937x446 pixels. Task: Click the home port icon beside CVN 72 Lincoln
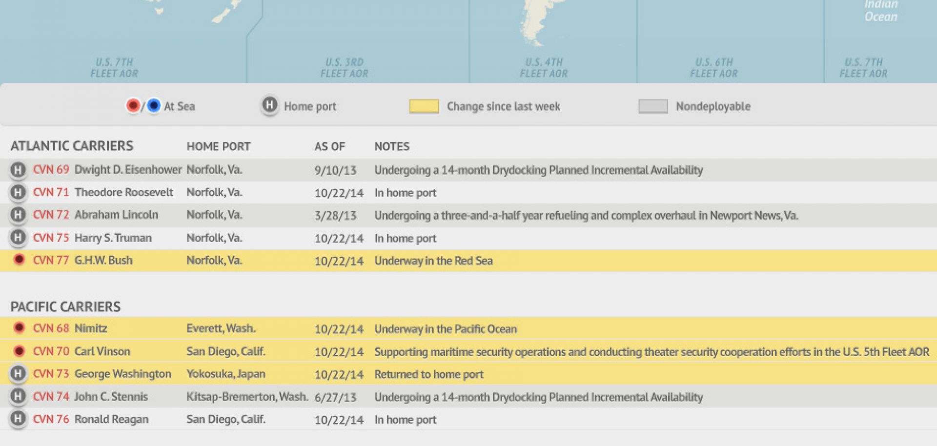(x=18, y=215)
